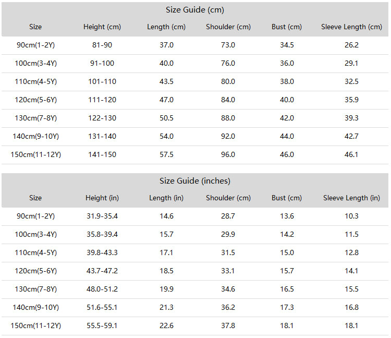This screenshot has height=338, width=391.
Task: Click the bust value '13.6'
Action: tap(287, 216)
